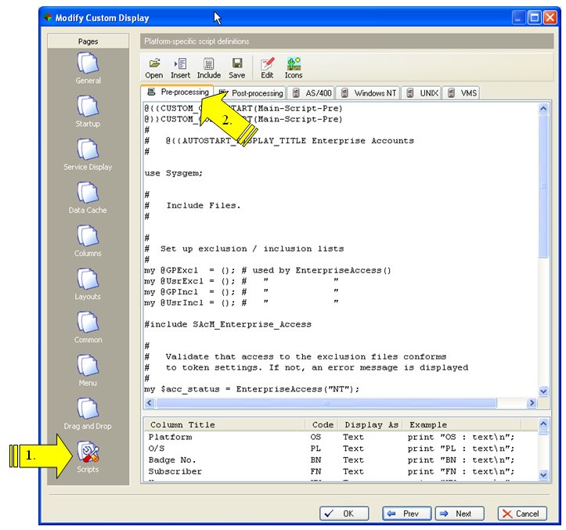Click the Include file toolbar icon
The height and width of the screenshot is (530, 566).
[208, 67]
